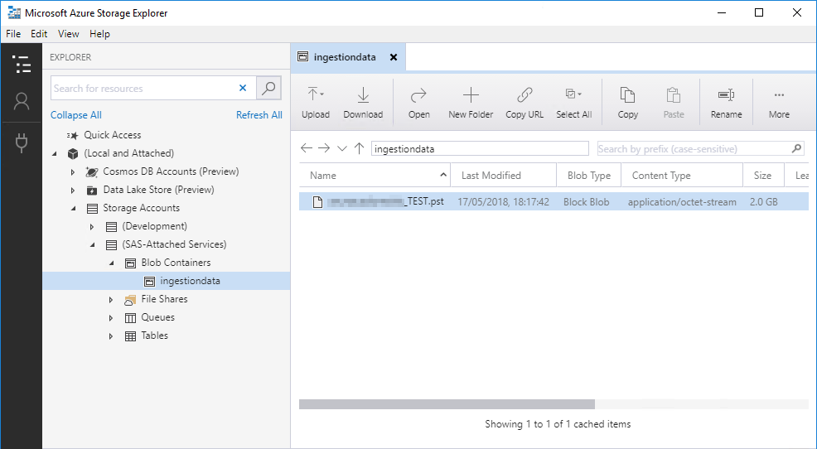Screen dimensions: 817x449
Task: Open the Edit menu
Action: pyautogui.click(x=39, y=34)
